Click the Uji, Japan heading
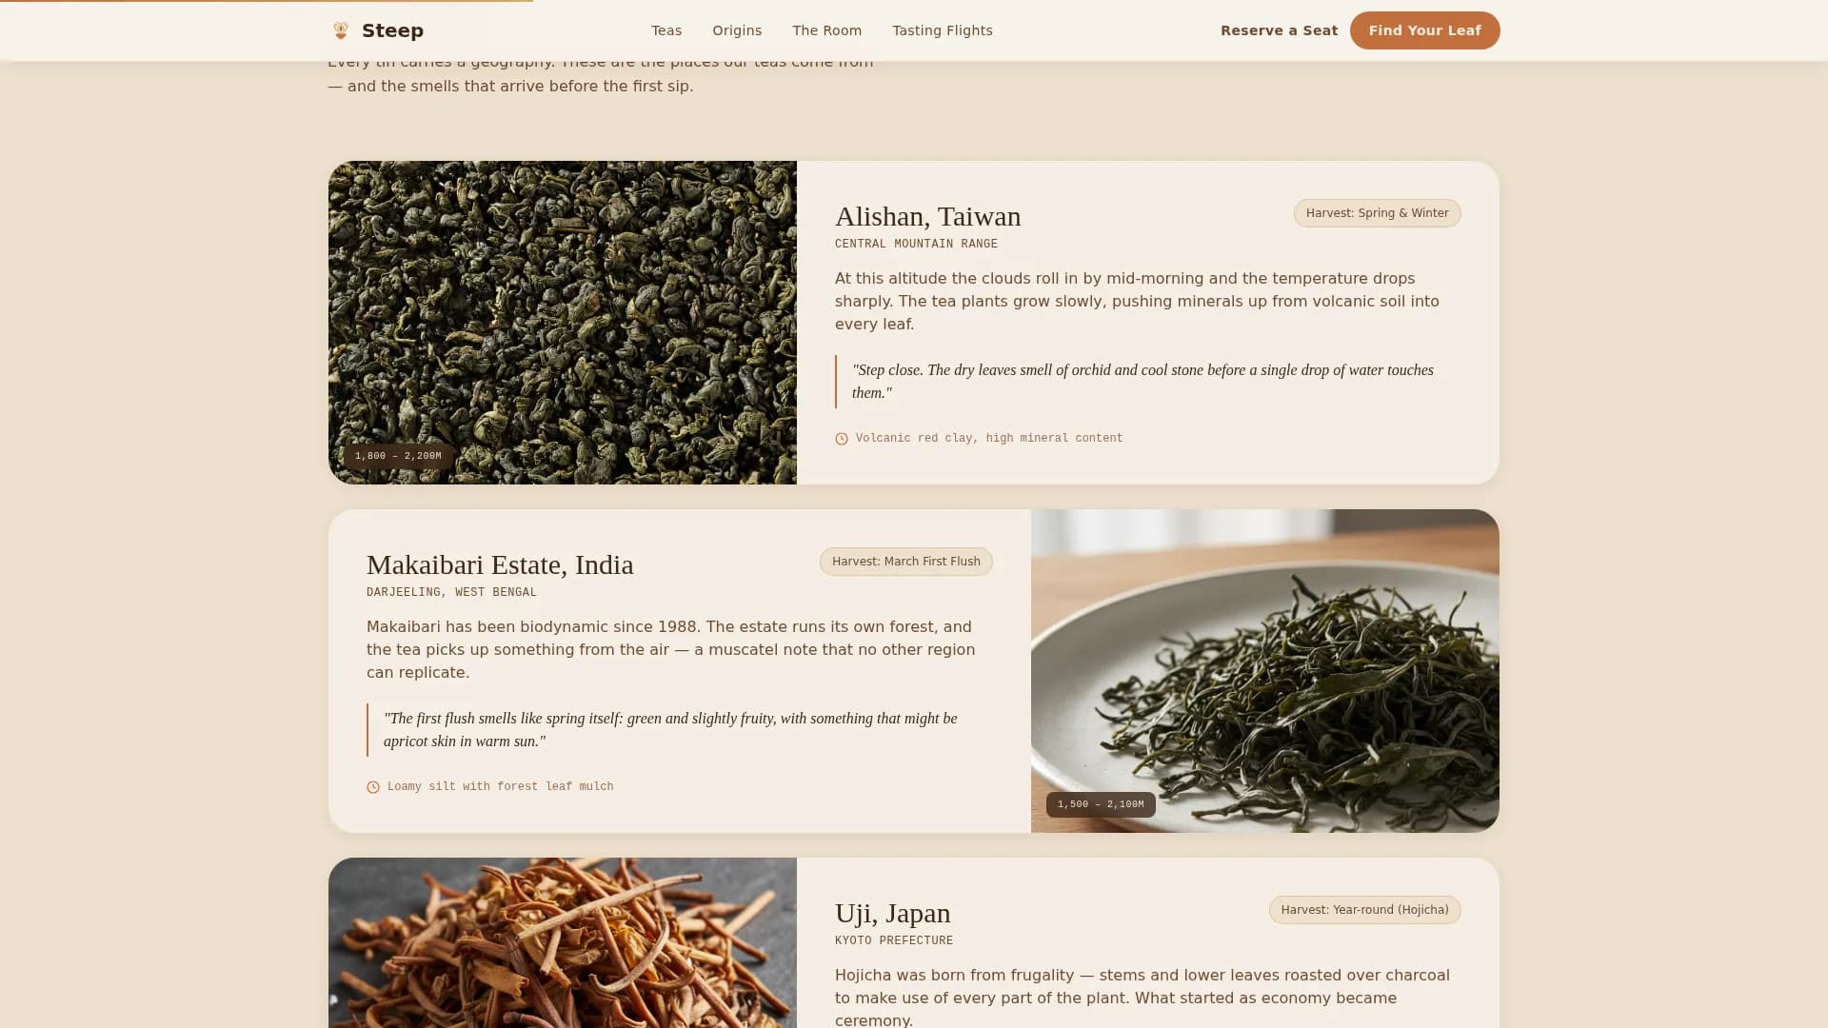1828x1028 pixels. click(x=892, y=913)
